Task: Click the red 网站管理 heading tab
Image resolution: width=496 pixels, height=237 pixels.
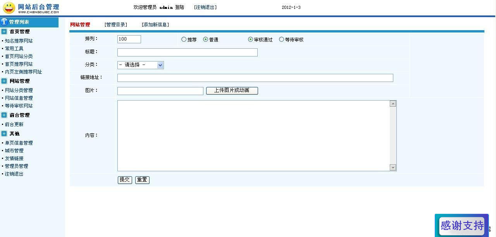Action: click(x=80, y=25)
